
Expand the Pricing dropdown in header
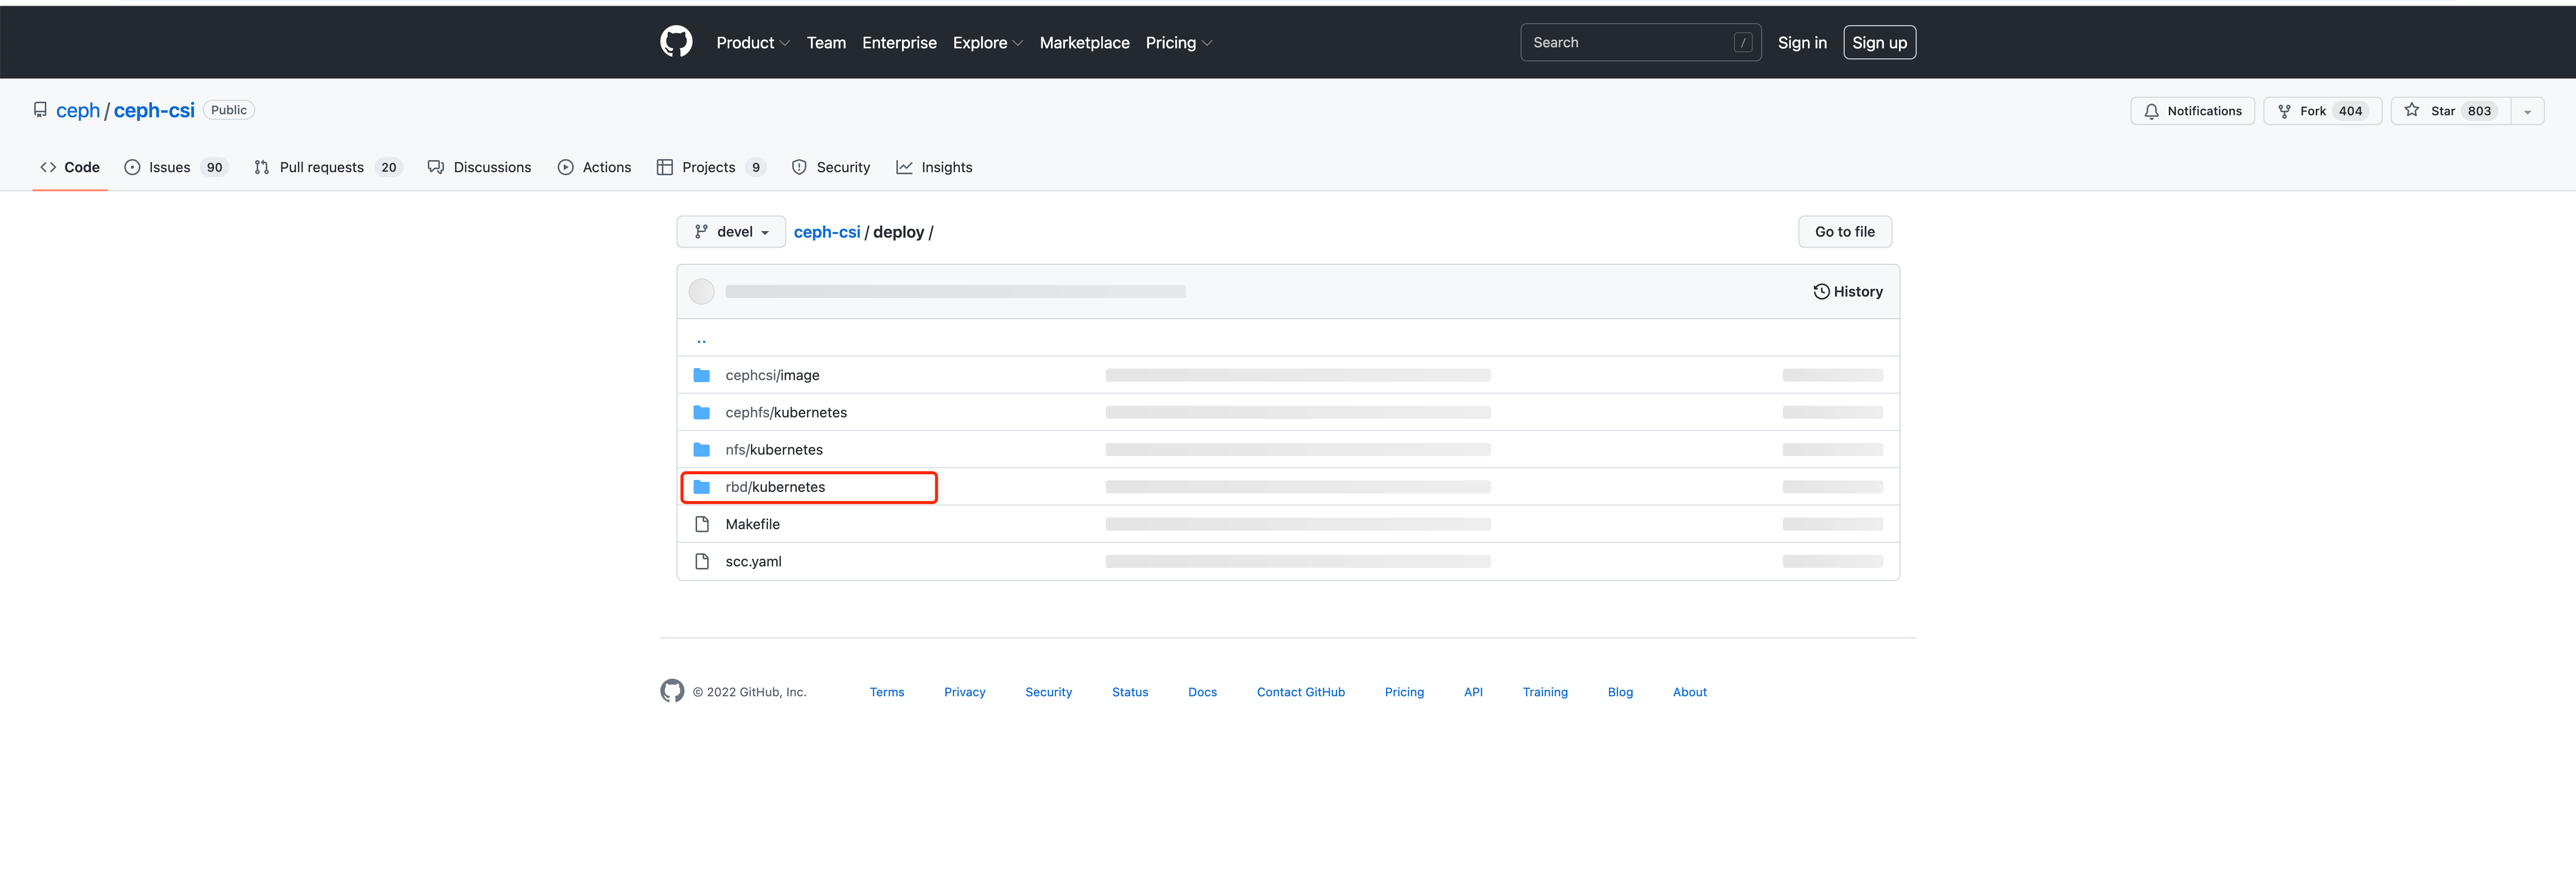tap(1179, 43)
